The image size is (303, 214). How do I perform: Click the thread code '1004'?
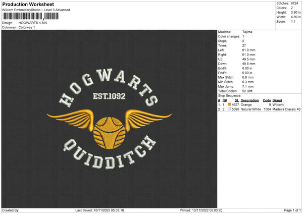(267, 110)
